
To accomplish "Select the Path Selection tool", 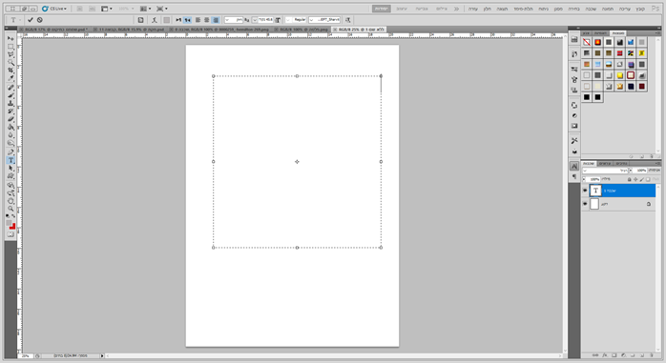I will pyautogui.click(x=10, y=169).
